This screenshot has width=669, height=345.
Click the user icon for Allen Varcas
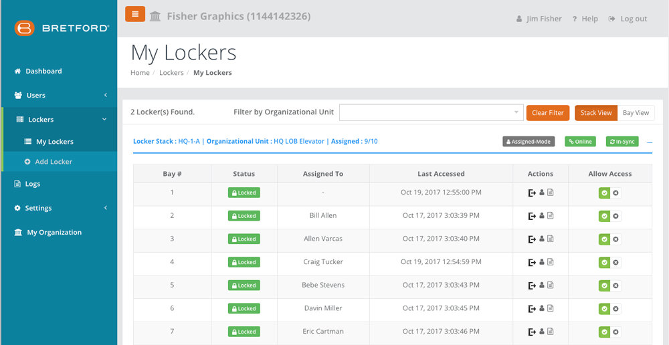[x=542, y=239]
